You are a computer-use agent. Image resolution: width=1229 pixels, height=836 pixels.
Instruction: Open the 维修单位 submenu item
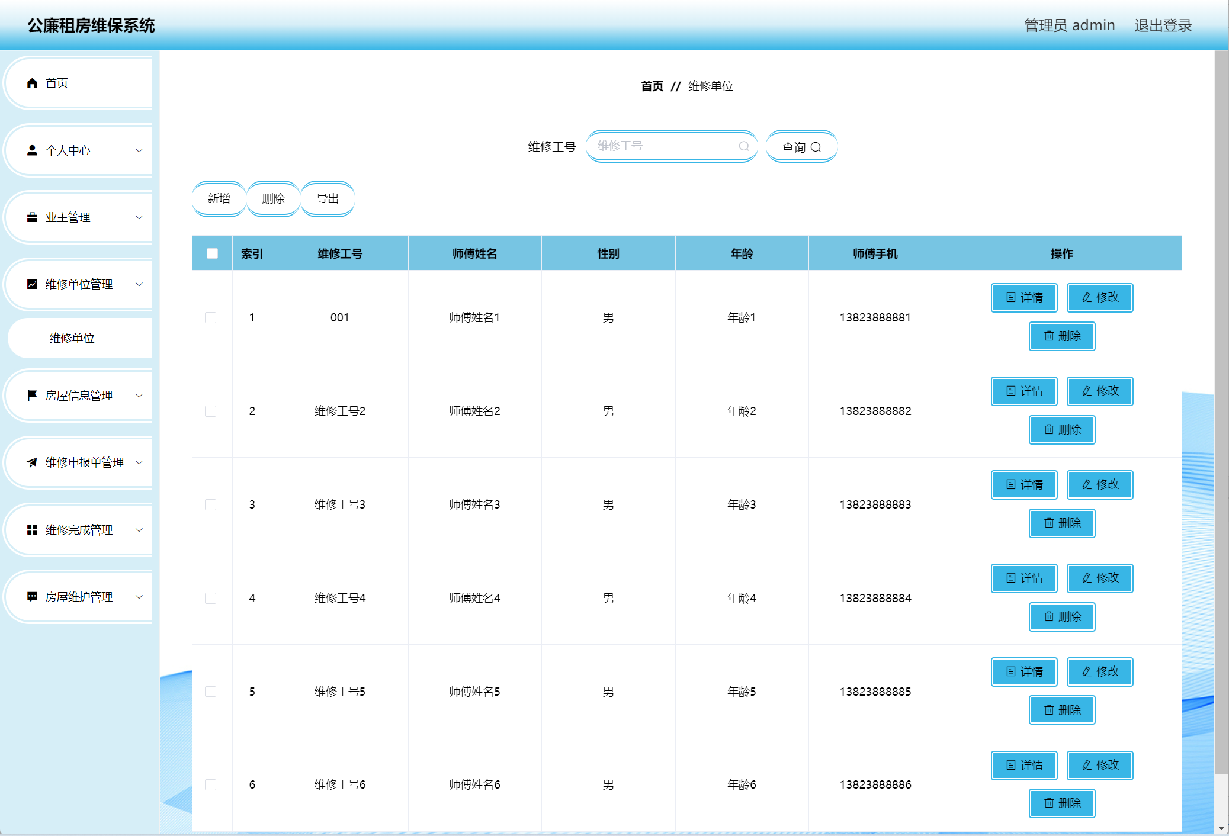click(72, 338)
